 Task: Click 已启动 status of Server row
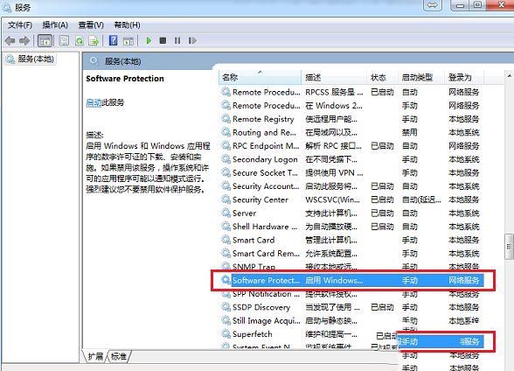point(382,213)
